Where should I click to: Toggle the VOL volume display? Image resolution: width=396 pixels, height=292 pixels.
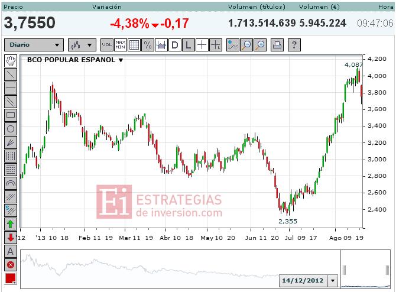click(x=107, y=45)
